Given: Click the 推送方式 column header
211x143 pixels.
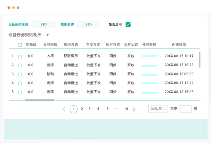Looking at the screenshot, I should point(71,44).
